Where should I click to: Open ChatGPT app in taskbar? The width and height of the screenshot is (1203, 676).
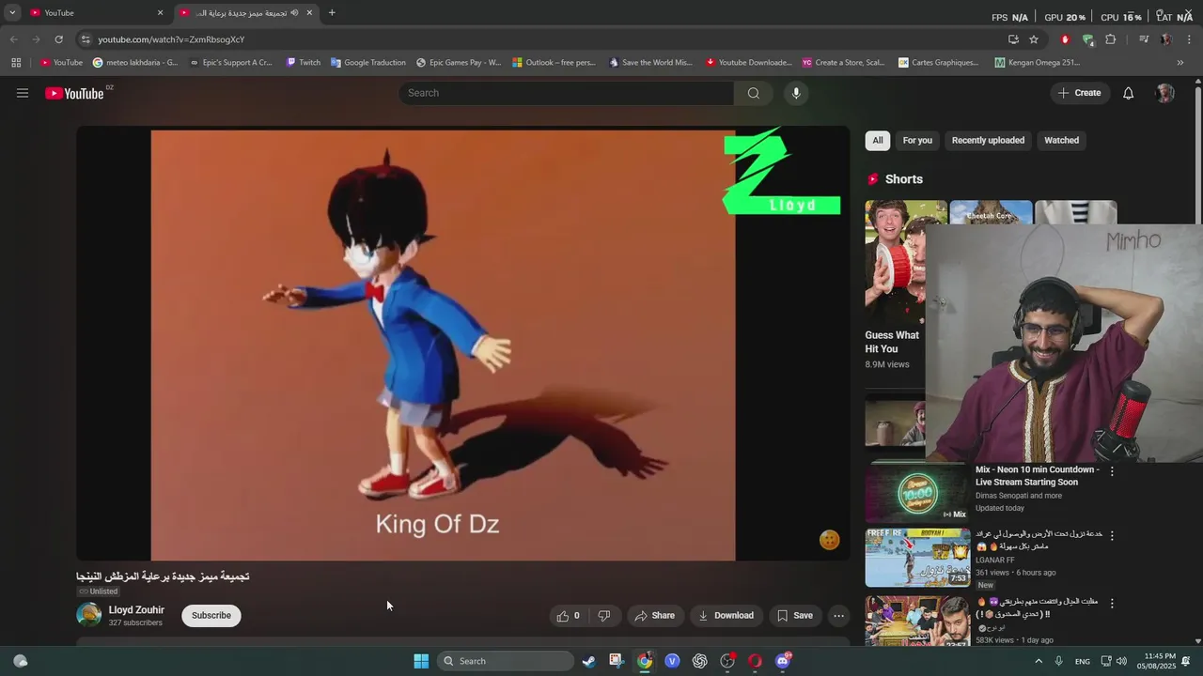pyautogui.click(x=699, y=661)
